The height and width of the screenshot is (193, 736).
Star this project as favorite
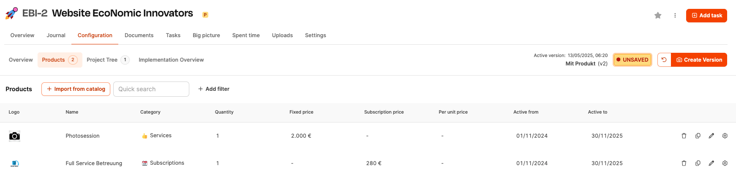[x=658, y=16]
